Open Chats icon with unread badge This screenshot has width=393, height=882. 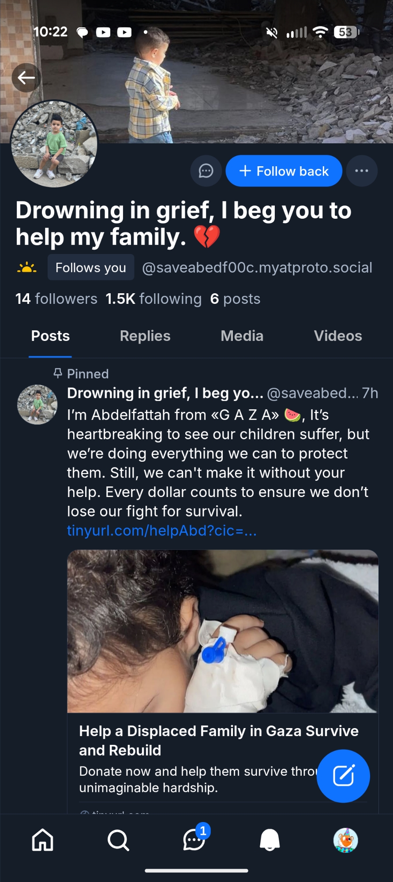194,840
